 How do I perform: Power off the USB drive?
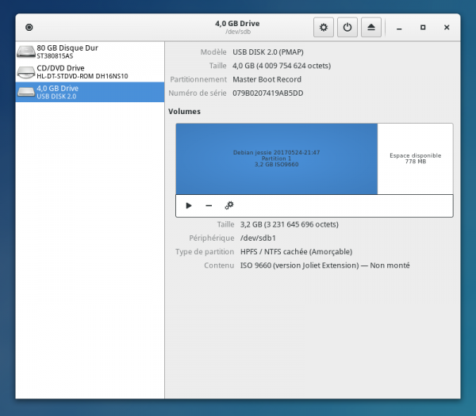[347, 28]
